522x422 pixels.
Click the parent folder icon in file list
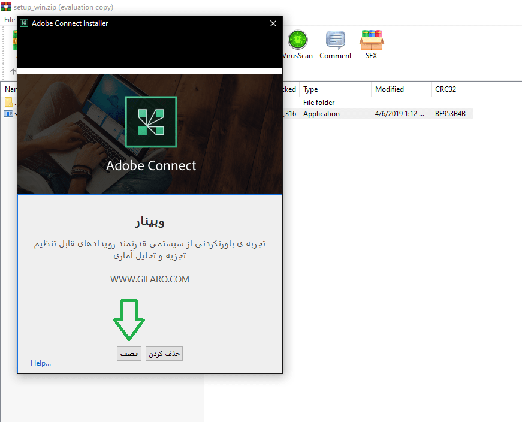point(9,102)
